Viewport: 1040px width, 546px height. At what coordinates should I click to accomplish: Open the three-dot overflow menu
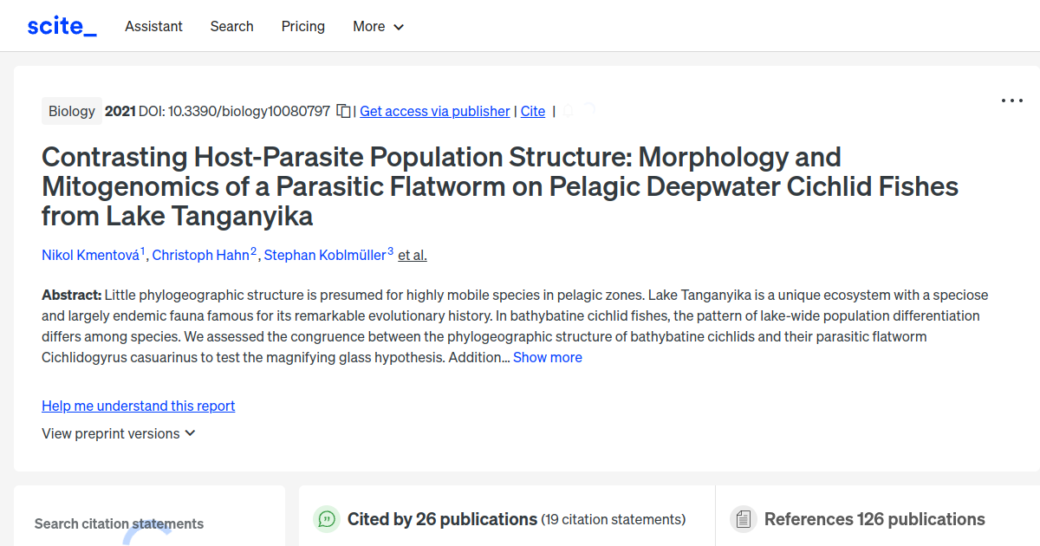(1011, 101)
